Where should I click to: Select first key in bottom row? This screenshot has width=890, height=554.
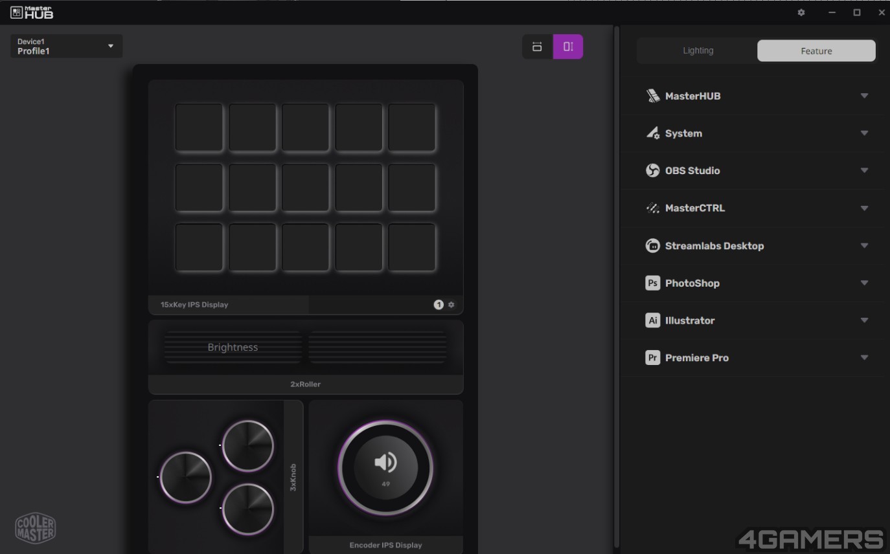[199, 247]
